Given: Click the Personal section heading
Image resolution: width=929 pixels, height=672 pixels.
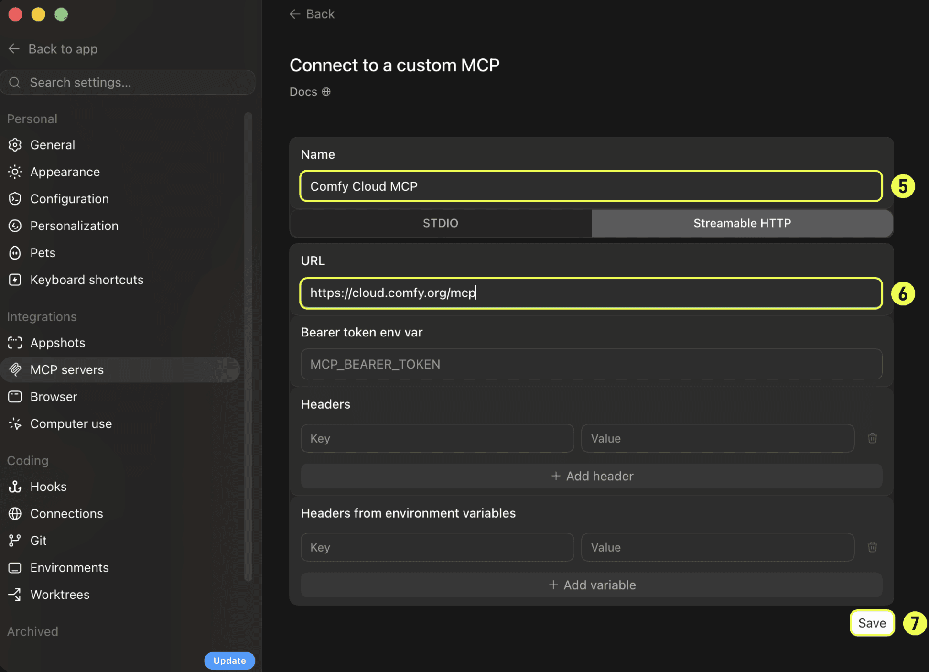Looking at the screenshot, I should pos(32,119).
